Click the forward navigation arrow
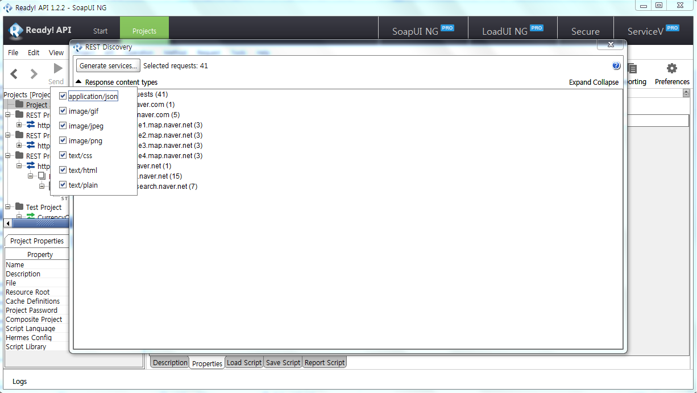Viewport: 697px width, 393px height. (x=34, y=74)
